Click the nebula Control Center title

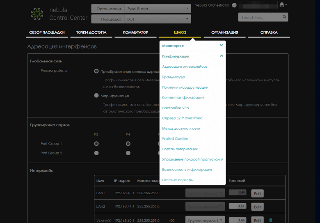click(x=69, y=14)
